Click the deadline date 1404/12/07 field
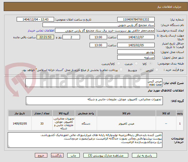Viewport: 188px width, 162px height. [x=136, y=37]
